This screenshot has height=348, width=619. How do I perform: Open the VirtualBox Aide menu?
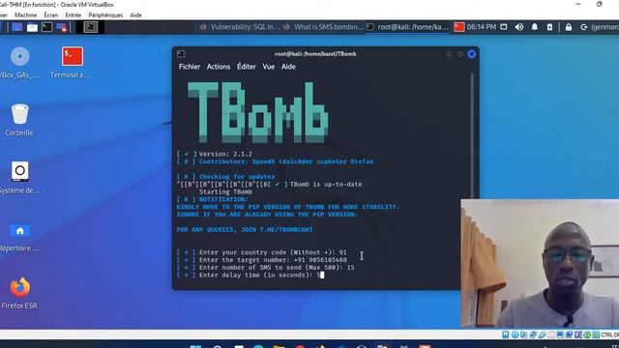click(135, 15)
